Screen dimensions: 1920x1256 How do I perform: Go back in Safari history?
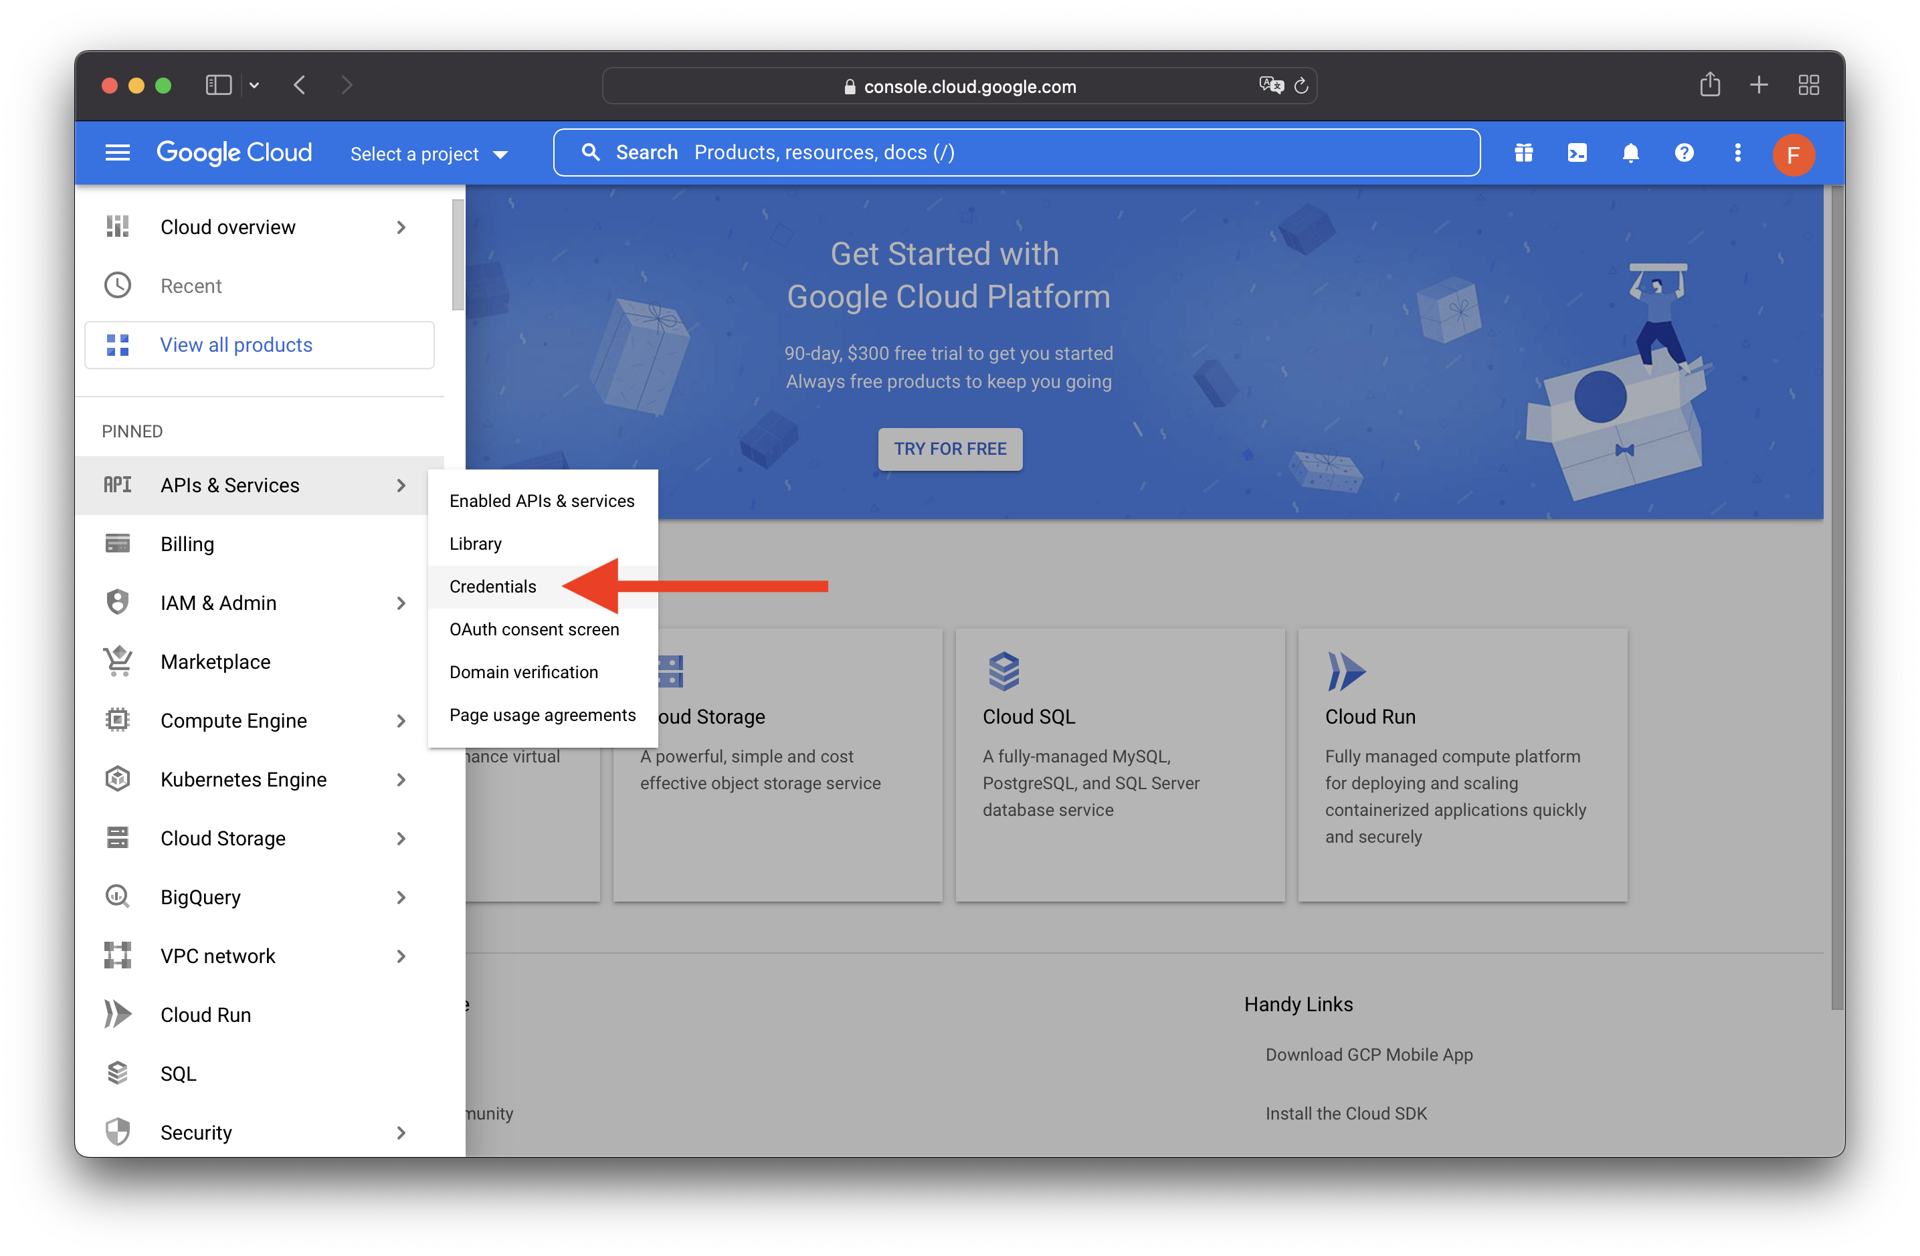pos(299,85)
